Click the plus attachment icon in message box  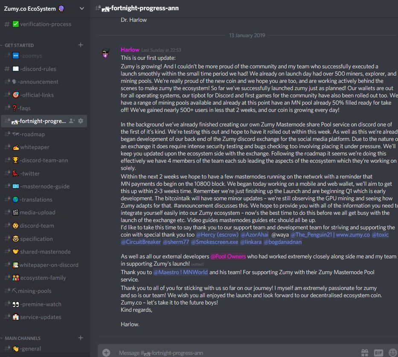[x=106, y=352]
